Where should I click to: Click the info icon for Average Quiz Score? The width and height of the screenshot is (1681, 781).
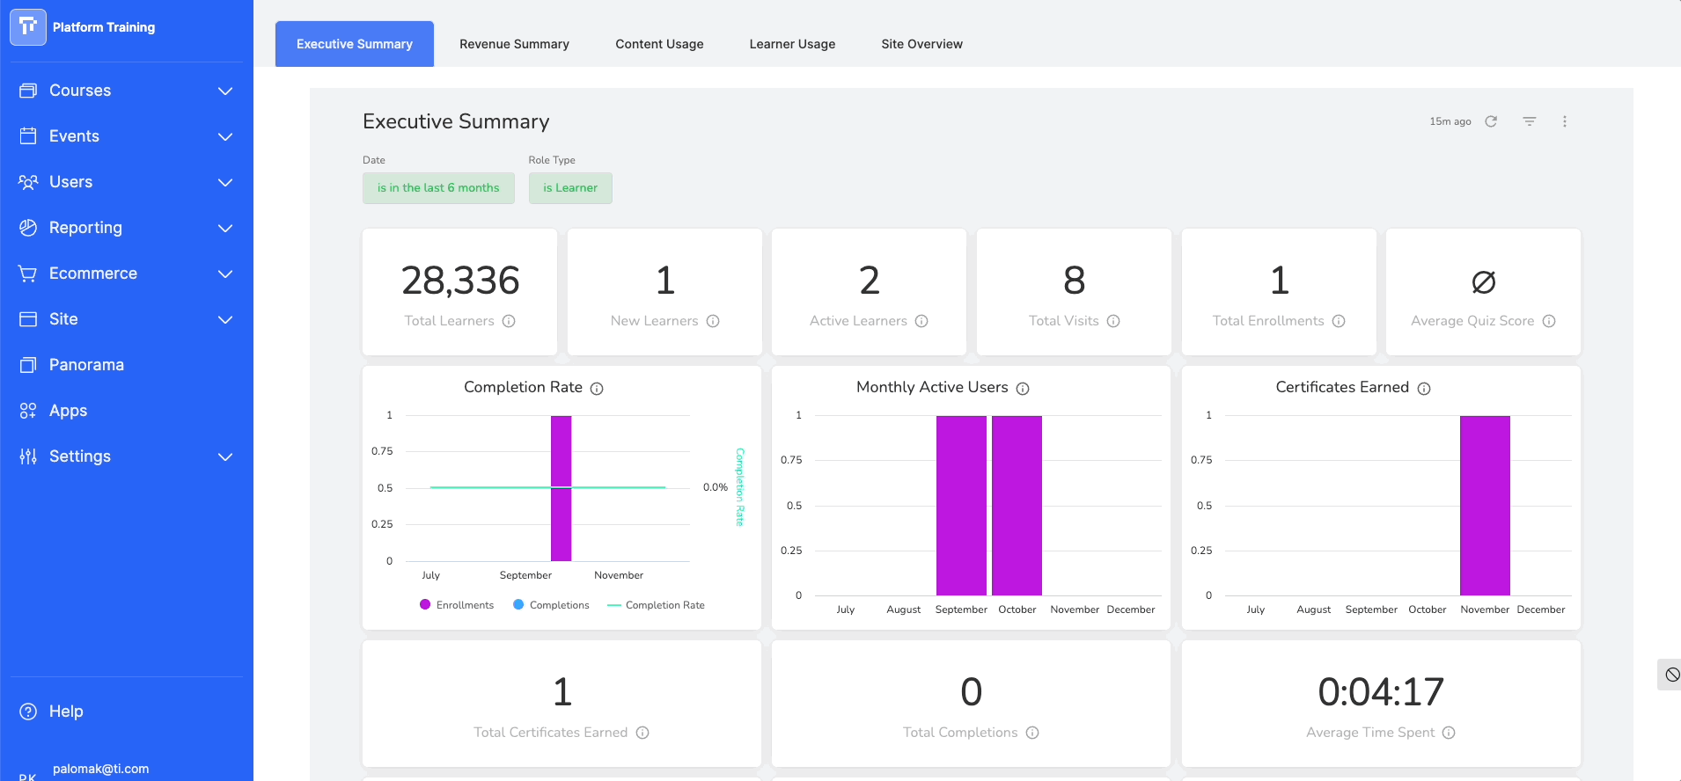click(1549, 321)
